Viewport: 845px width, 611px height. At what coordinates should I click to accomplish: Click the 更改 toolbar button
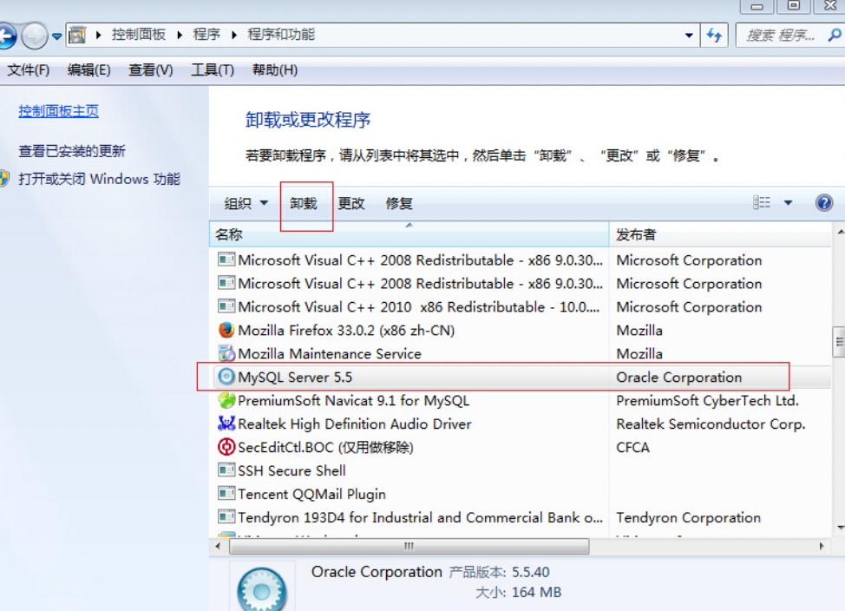[x=351, y=203]
